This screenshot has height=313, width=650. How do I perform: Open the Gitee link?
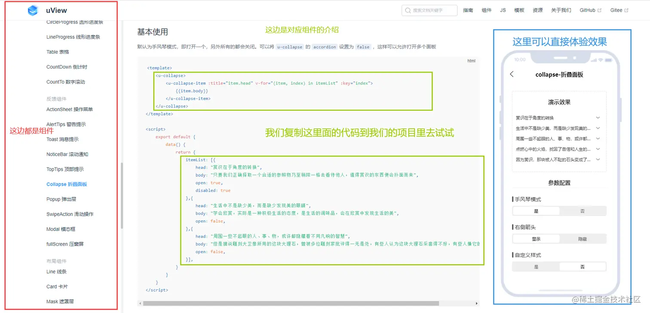(619, 10)
